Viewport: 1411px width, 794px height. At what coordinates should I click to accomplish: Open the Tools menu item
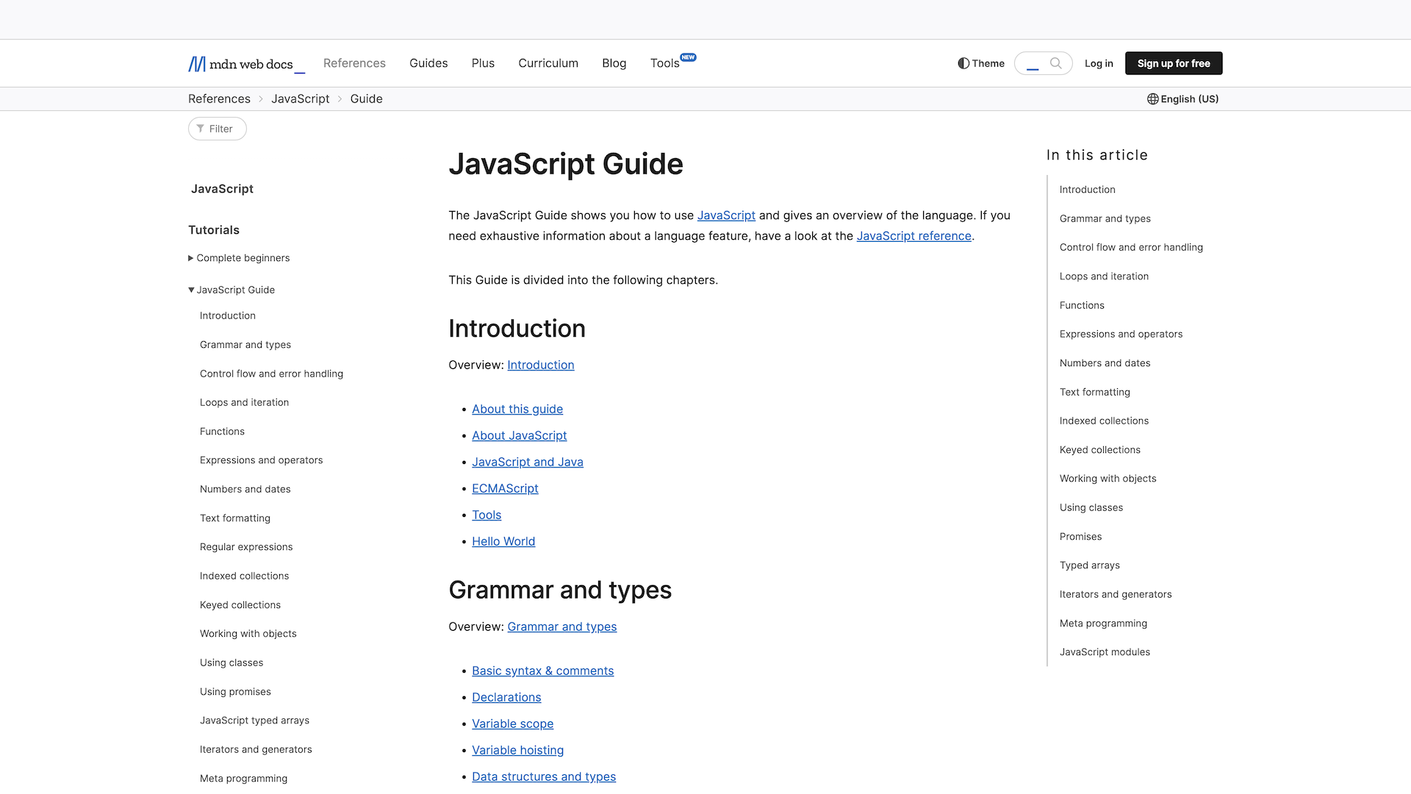pos(665,63)
